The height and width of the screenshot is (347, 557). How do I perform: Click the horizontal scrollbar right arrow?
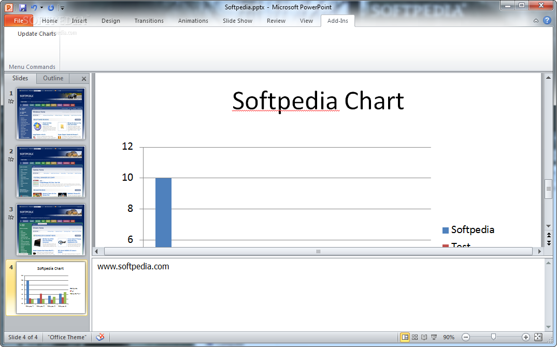[539, 251]
